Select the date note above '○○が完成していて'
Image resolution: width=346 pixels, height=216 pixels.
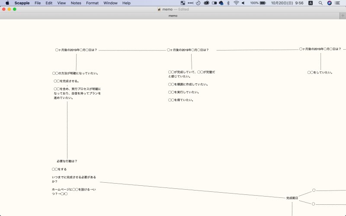point(188,50)
